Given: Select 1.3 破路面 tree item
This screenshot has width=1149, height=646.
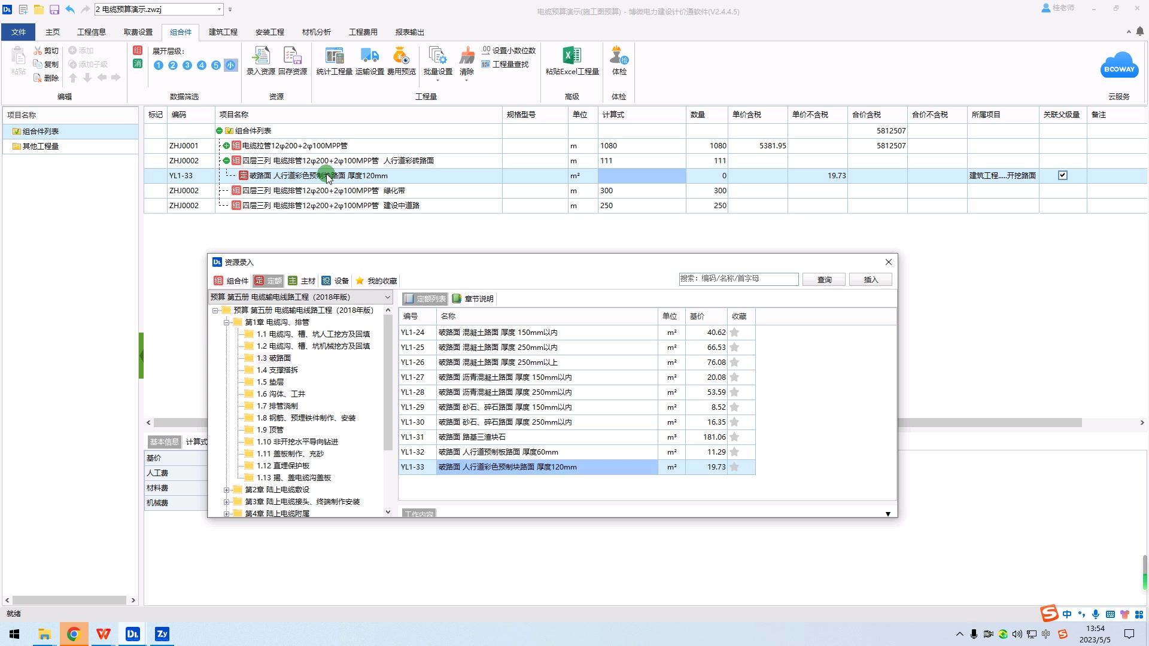Looking at the screenshot, I should [x=273, y=358].
